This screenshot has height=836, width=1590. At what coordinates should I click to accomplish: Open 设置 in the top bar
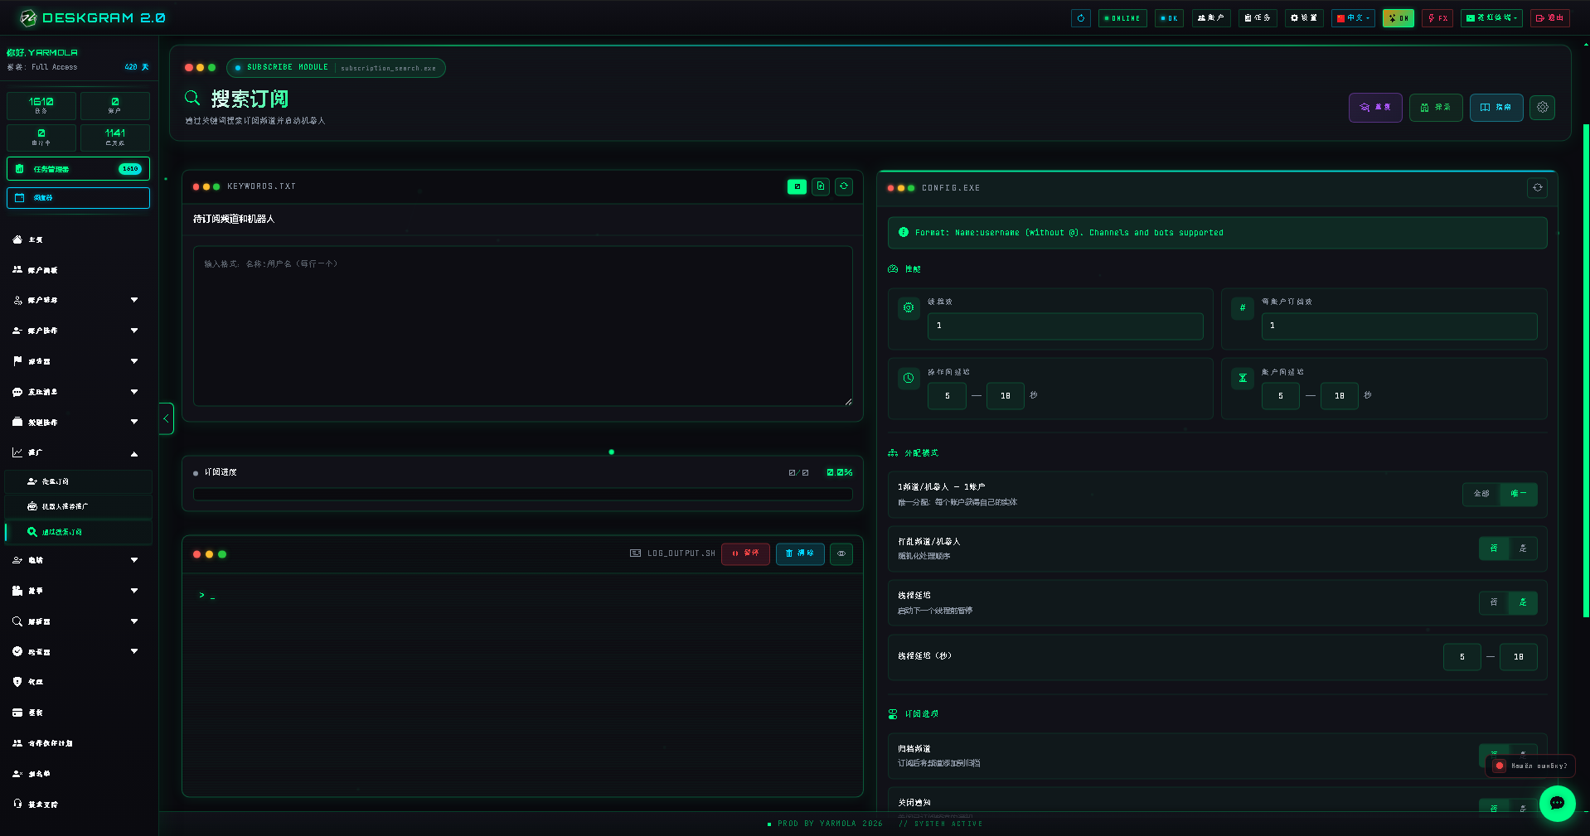tap(1304, 18)
